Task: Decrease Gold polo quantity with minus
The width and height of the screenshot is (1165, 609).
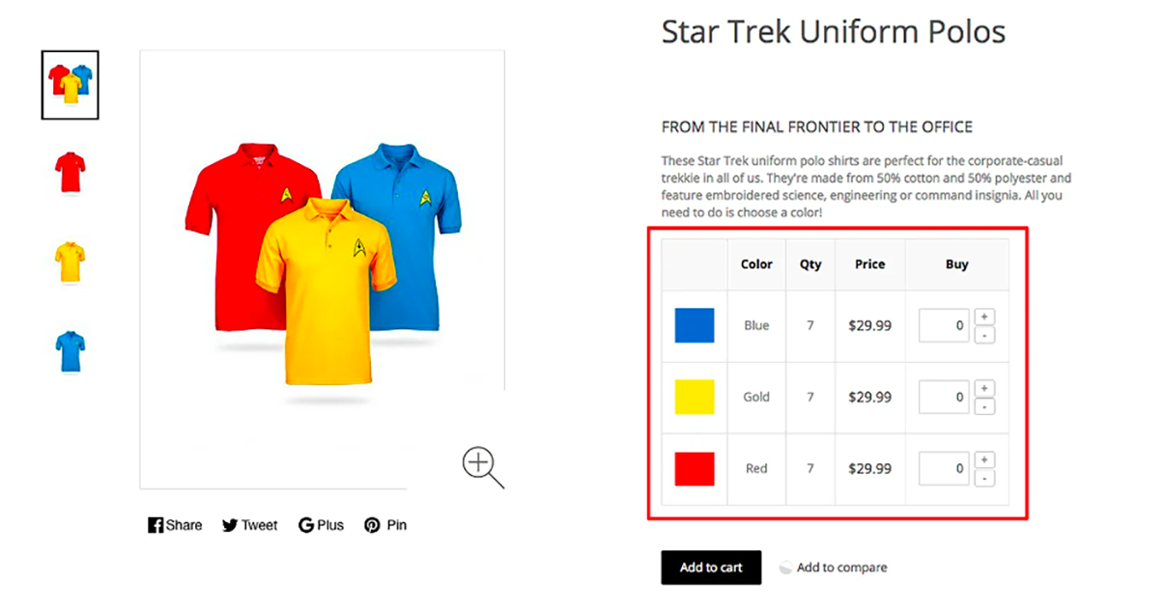Action: (x=984, y=406)
